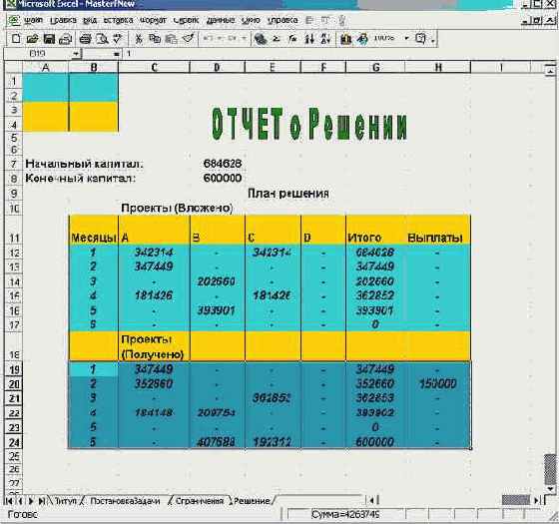This screenshot has height=524, width=559.
Task: Click the equals Edit Formula button
Action: click(116, 54)
